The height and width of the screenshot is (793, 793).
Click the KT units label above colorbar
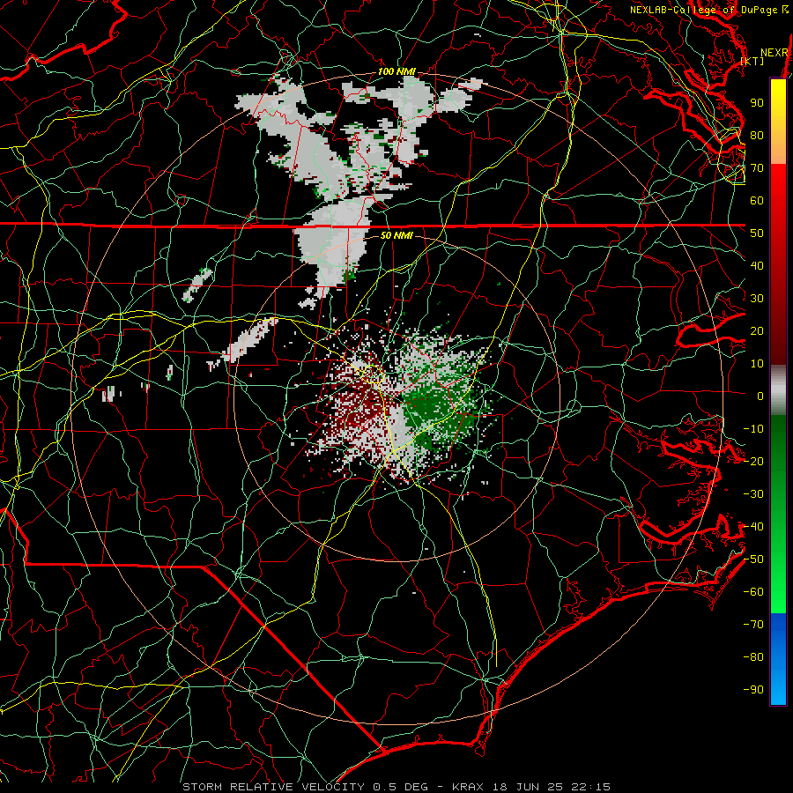(752, 61)
